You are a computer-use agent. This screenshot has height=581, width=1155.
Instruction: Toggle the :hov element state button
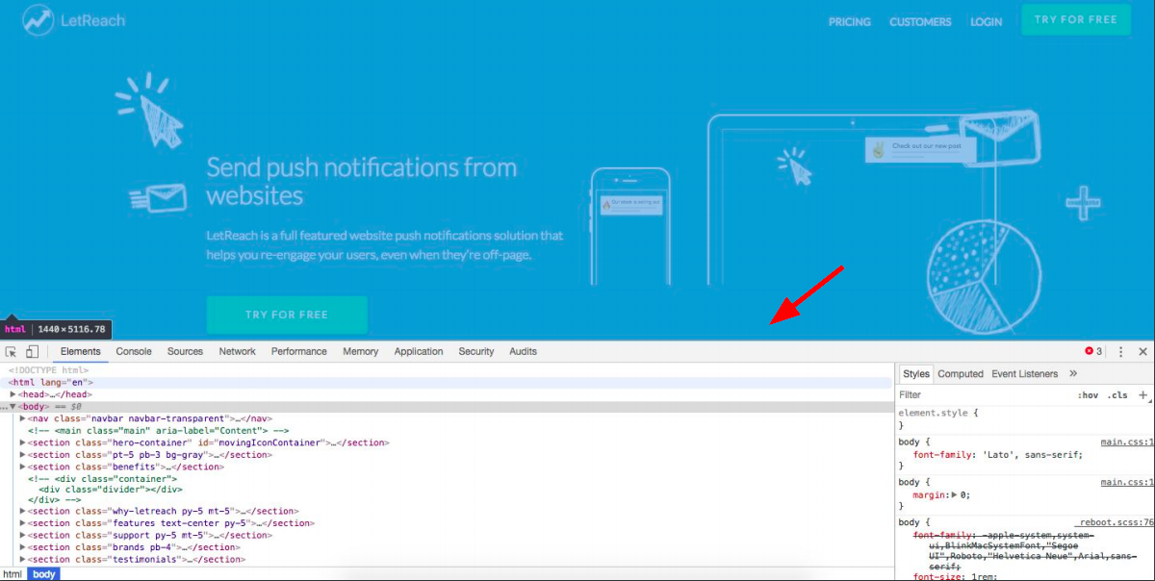point(1088,395)
